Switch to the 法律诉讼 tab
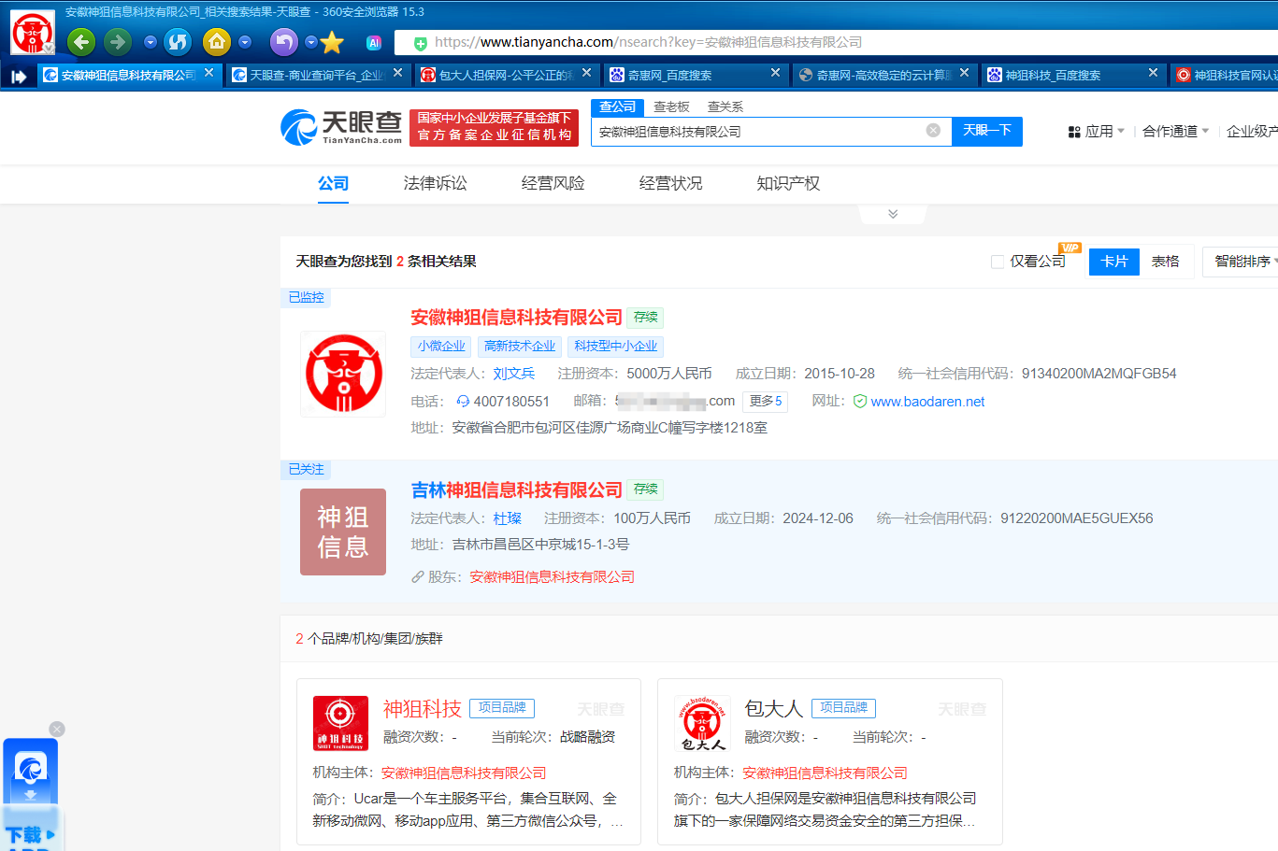Screen dimensions: 1278x851 coord(436,184)
